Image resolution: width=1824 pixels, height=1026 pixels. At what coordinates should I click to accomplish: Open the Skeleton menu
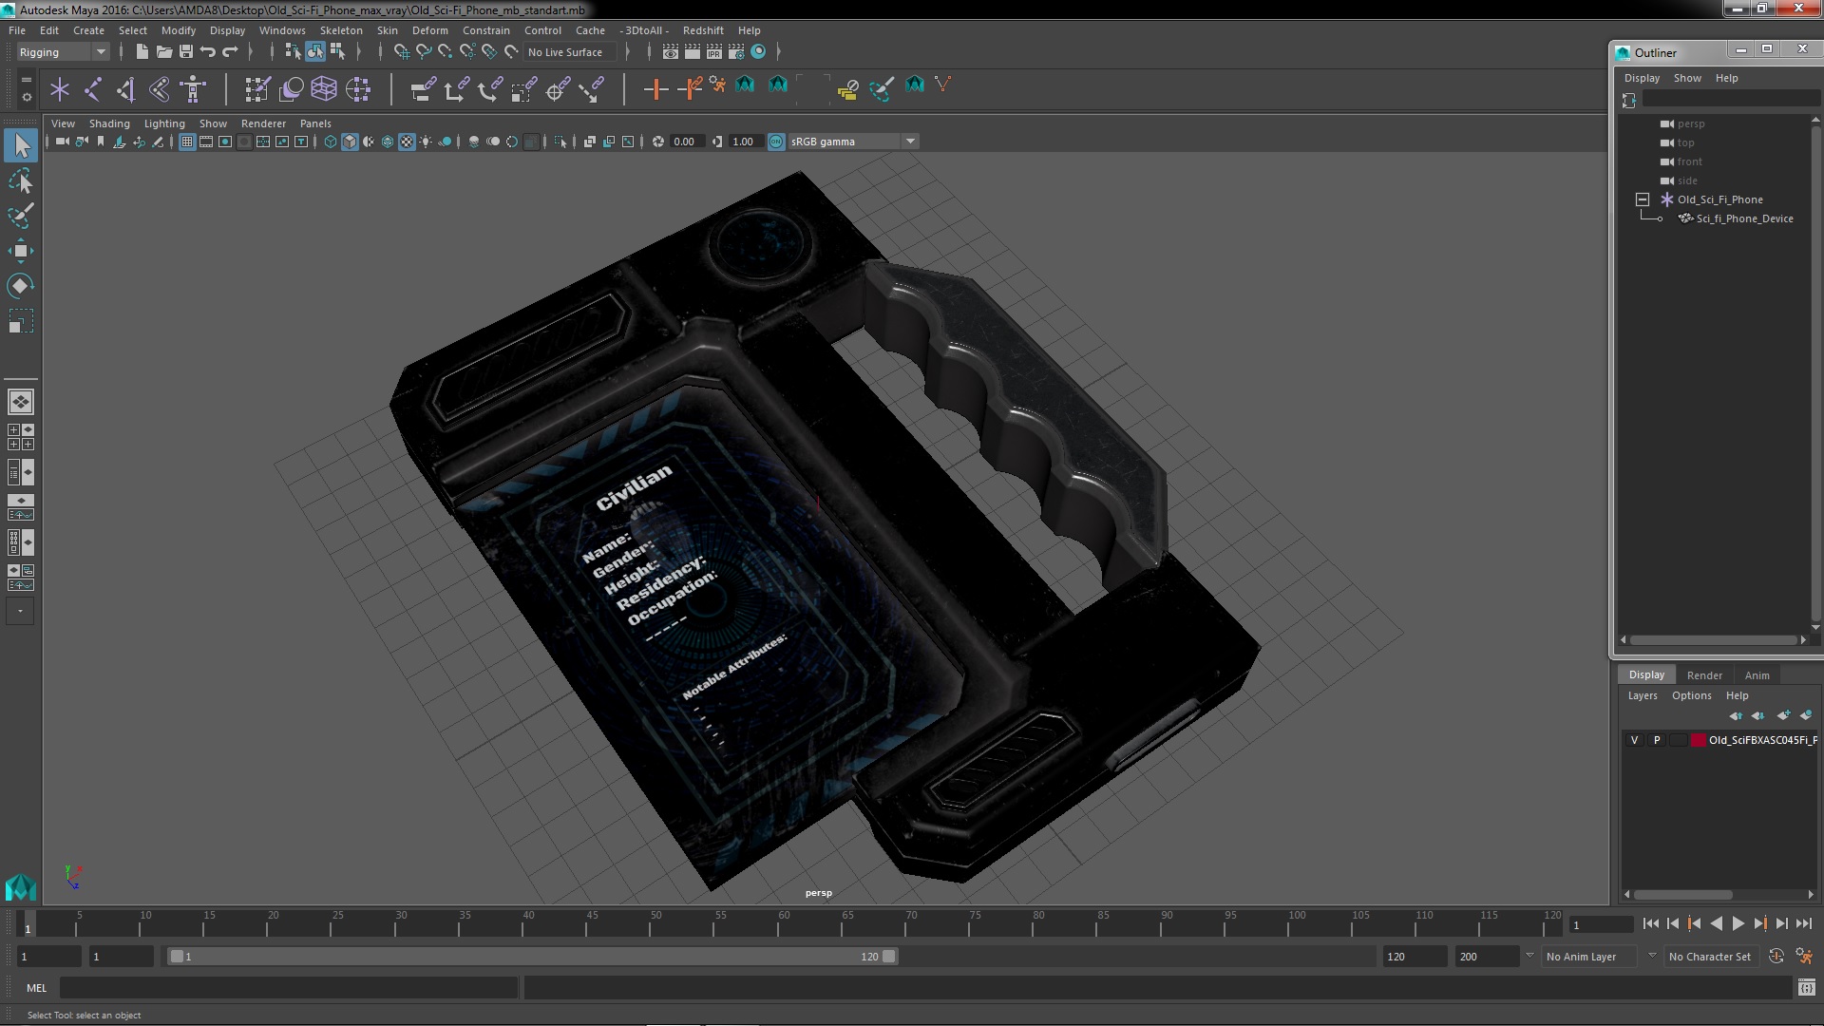340,30
